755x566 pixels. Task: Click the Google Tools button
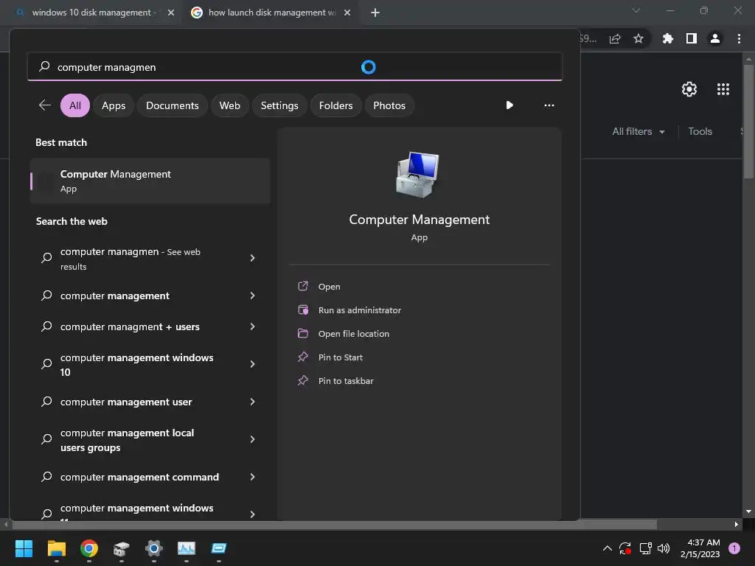[x=700, y=131]
